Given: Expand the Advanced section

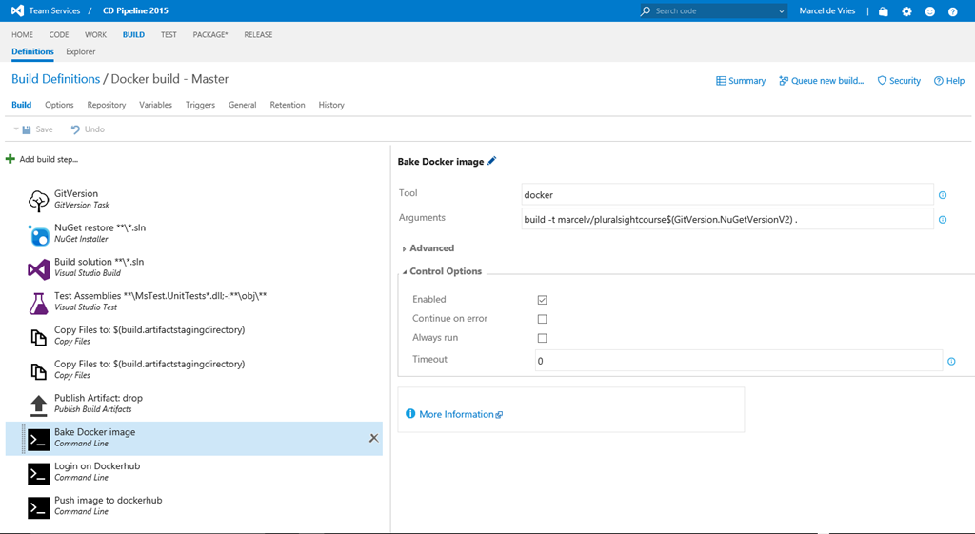Looking at the screenshot, I should [430, 248].
